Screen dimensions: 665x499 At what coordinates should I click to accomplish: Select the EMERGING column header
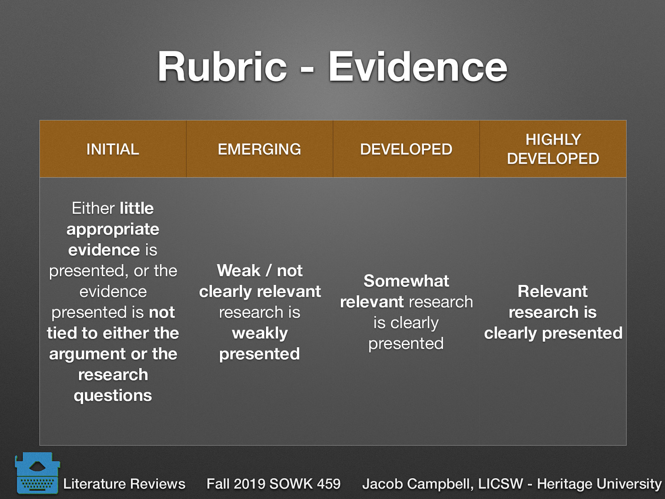(x=260, y=148)
